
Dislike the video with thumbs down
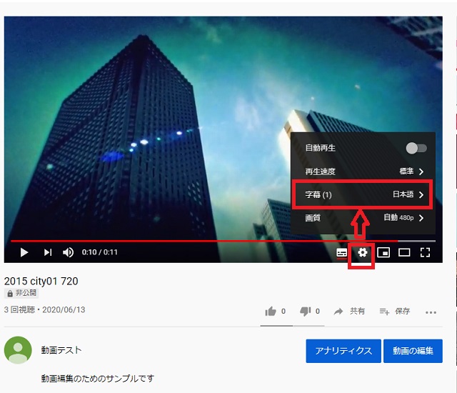(306, 312)
